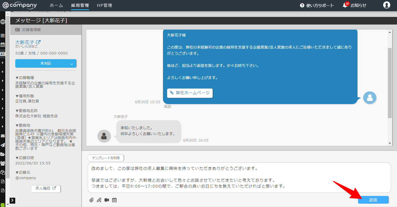The width and height of the screenshot is (397, 207).
Task: Click the paper plane send icon in sidebar
Action: [3, 145]
